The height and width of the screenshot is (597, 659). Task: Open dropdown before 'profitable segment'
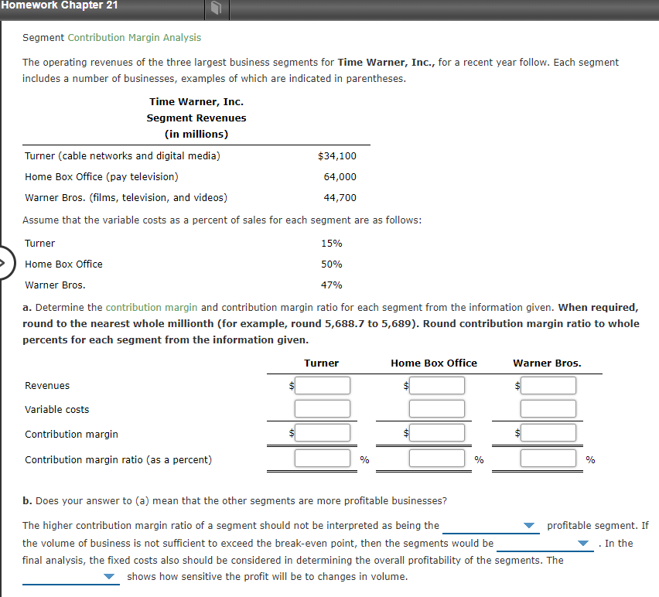click(491, 526)
